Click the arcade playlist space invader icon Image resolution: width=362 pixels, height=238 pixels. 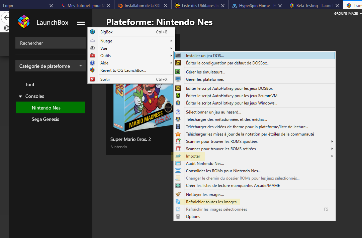pyautogui.click(x=178, y=186)
